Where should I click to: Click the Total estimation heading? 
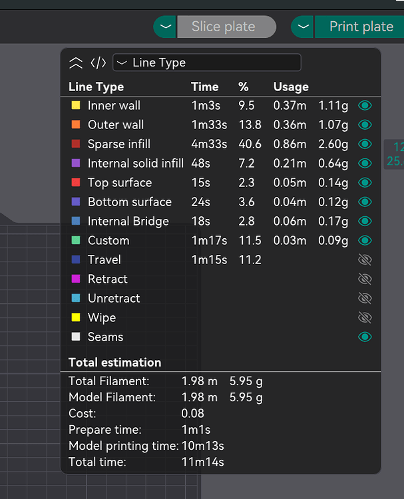[x=115, y=363]
